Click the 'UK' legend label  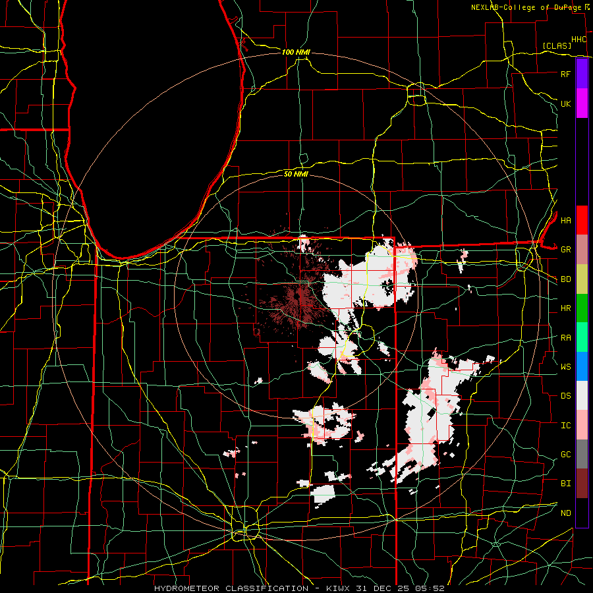point(565,103)
